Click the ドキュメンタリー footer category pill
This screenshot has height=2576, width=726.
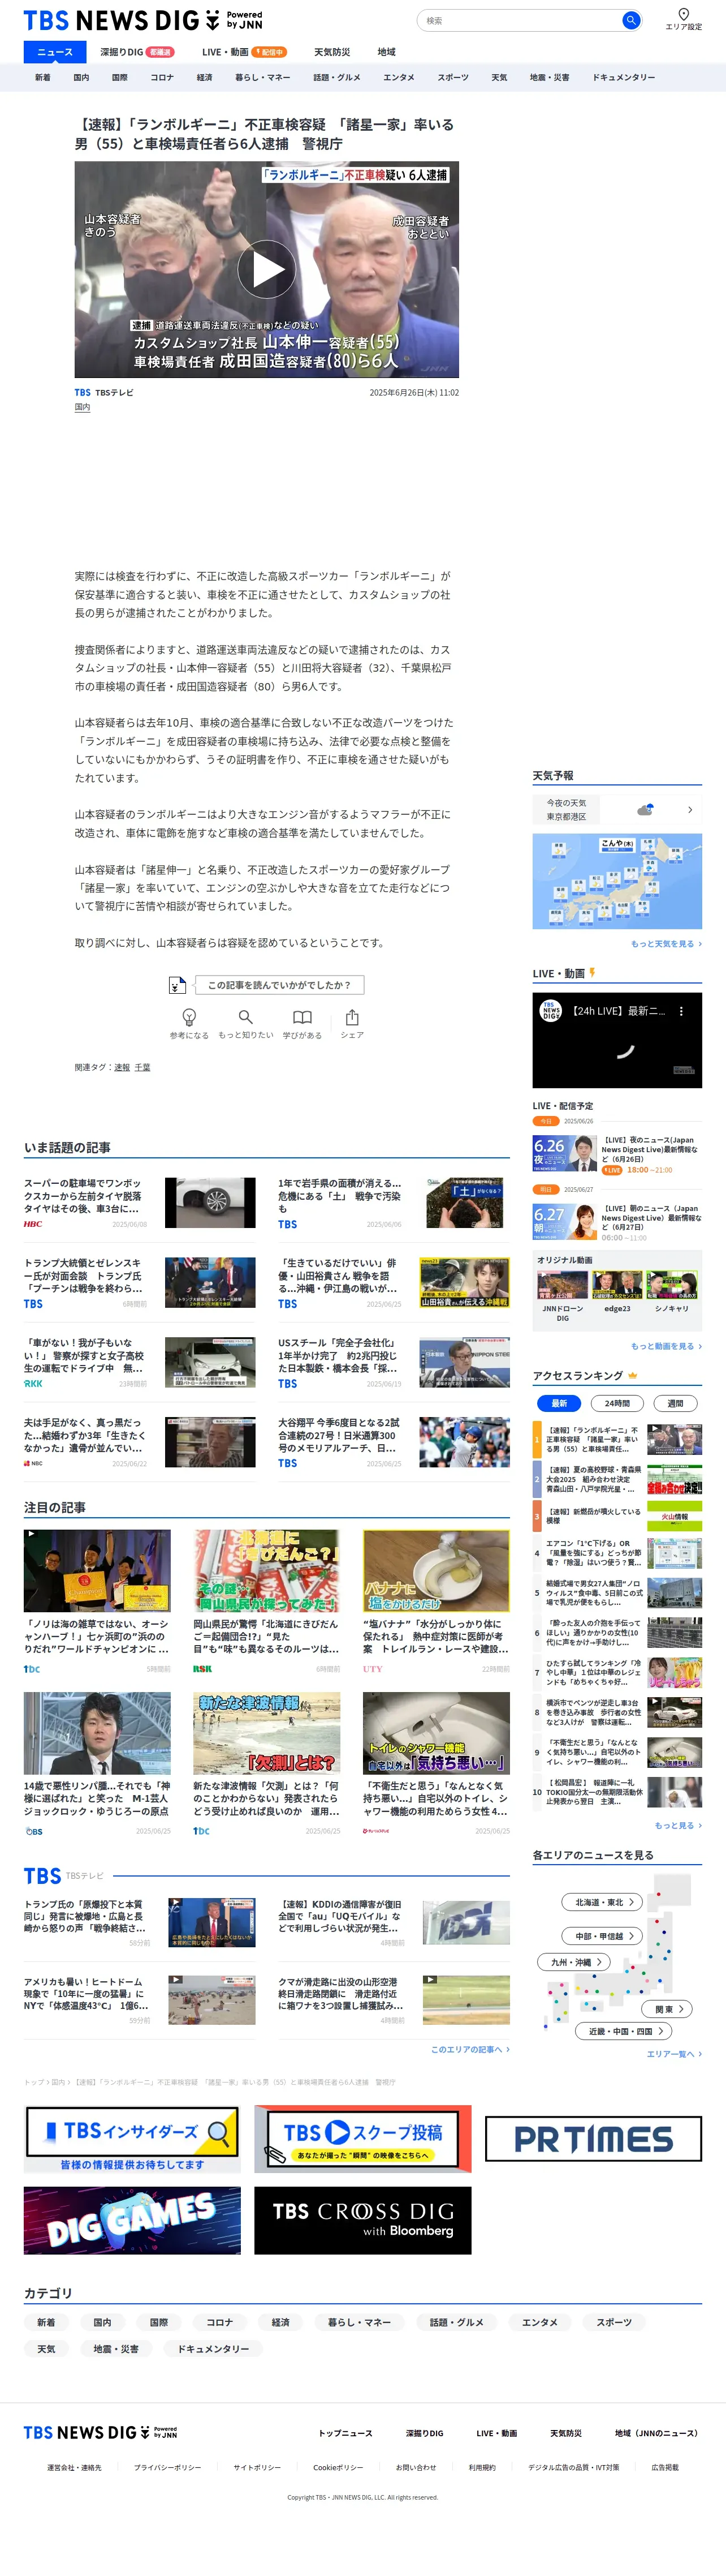[213, 2348]
